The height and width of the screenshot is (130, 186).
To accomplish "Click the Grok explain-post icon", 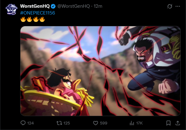I will pyautogui.click(x=170, y=6).
